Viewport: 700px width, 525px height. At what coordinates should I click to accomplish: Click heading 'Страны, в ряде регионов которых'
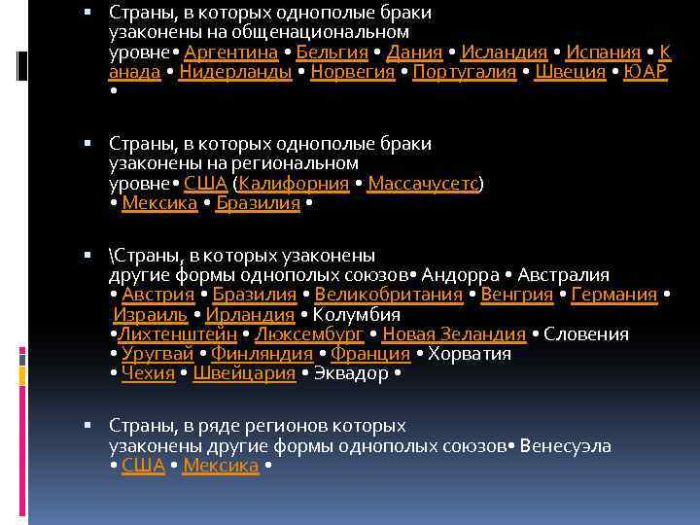pos(257,426)
